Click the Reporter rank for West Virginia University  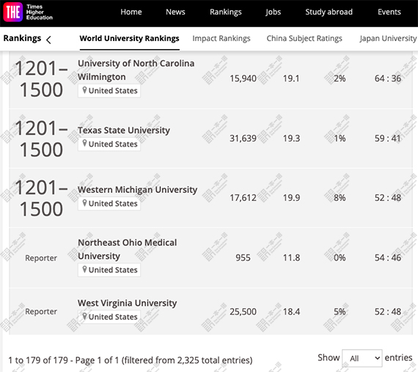pos(41,311)
